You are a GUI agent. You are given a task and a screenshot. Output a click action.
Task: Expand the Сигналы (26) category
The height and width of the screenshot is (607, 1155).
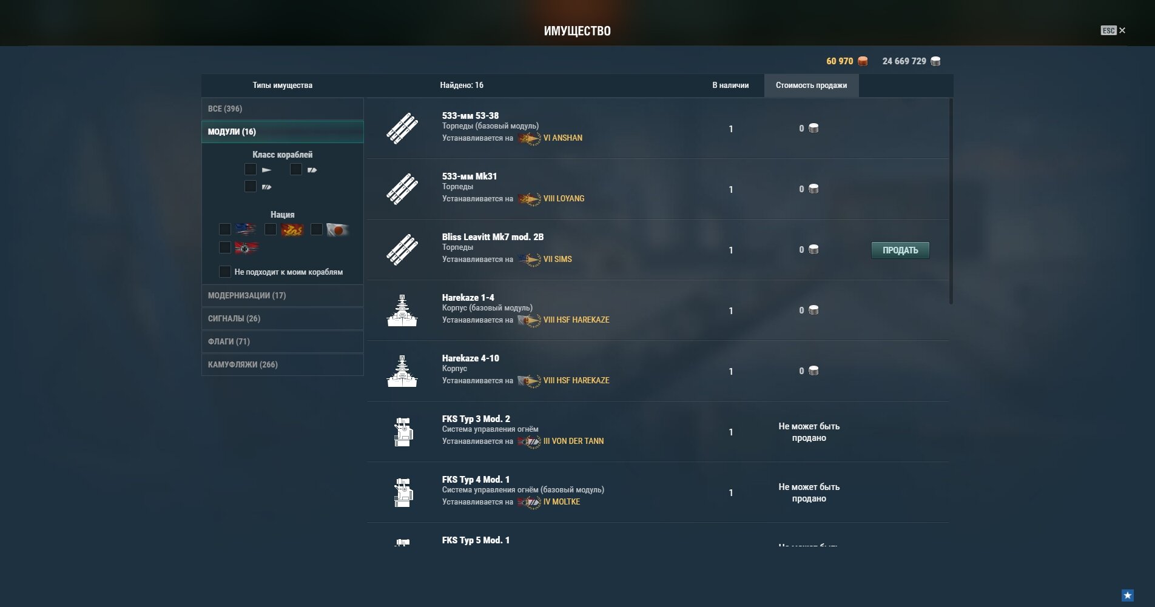click(283, 318)
